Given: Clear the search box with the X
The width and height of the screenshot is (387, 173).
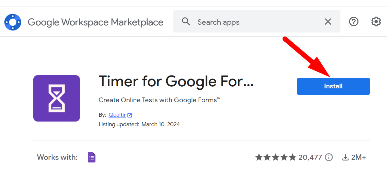Looking at the screenshot, I should 328,22.
